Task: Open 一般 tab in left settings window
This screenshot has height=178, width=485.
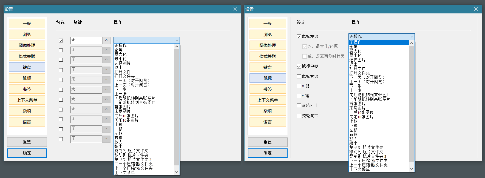Action: coord(27,23)
